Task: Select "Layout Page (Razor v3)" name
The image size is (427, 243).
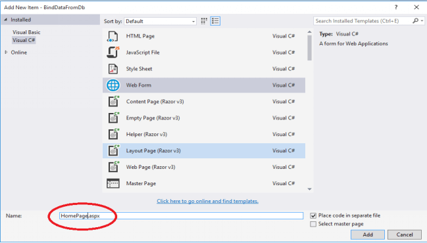Action: pyautogui.click(x=153, y=150)
